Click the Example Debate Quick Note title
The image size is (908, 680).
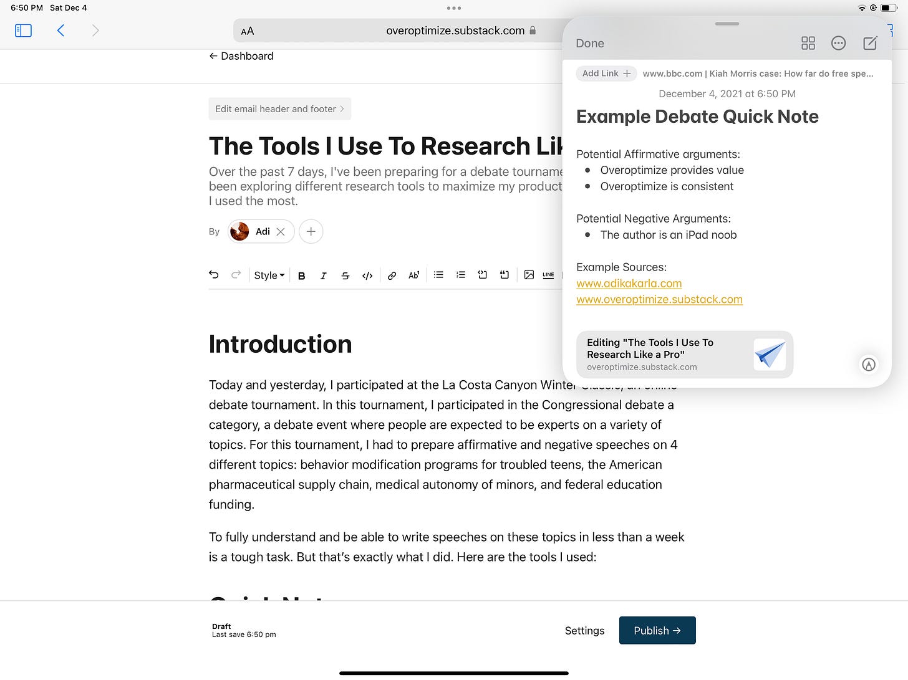(x=697, y=117)
